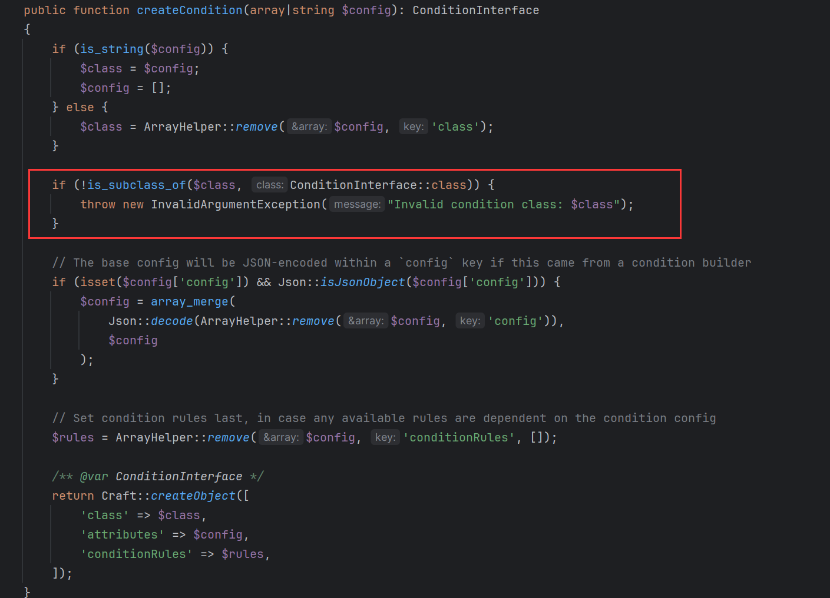Click the comment about base config JSON-encoded

pos(402,263)
